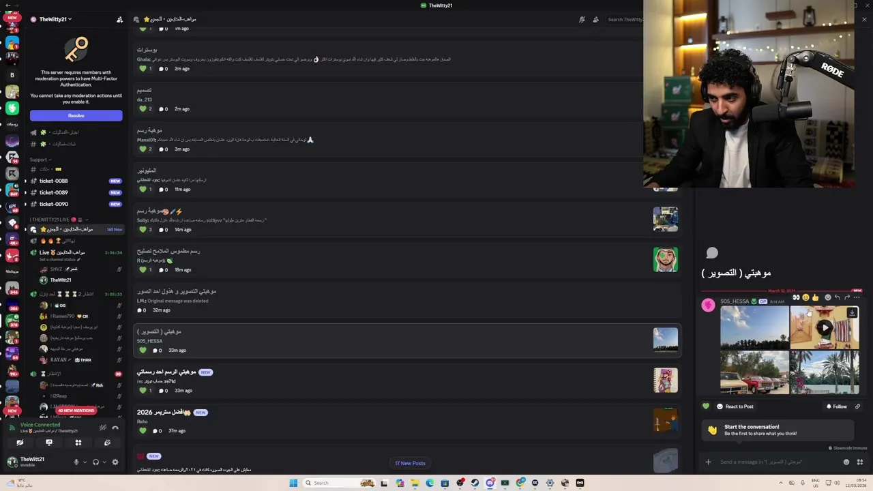Follow this forum post
873x491 pixels.
[836, 406]
